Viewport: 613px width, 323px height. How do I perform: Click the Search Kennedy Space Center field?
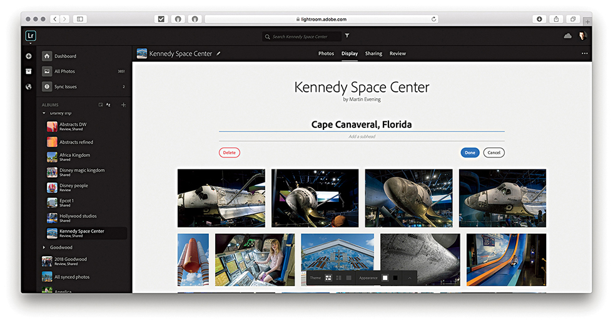(x=301, y=37)
